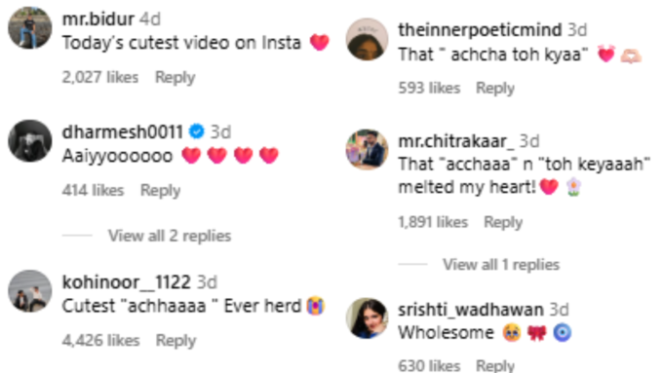Open the 1,891 likes list
Screen dimensions: 663x373
click(x=433, y=222)
